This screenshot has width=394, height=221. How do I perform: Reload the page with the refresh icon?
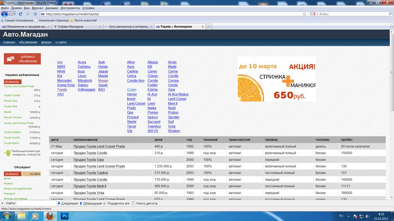tap(20, 14)
